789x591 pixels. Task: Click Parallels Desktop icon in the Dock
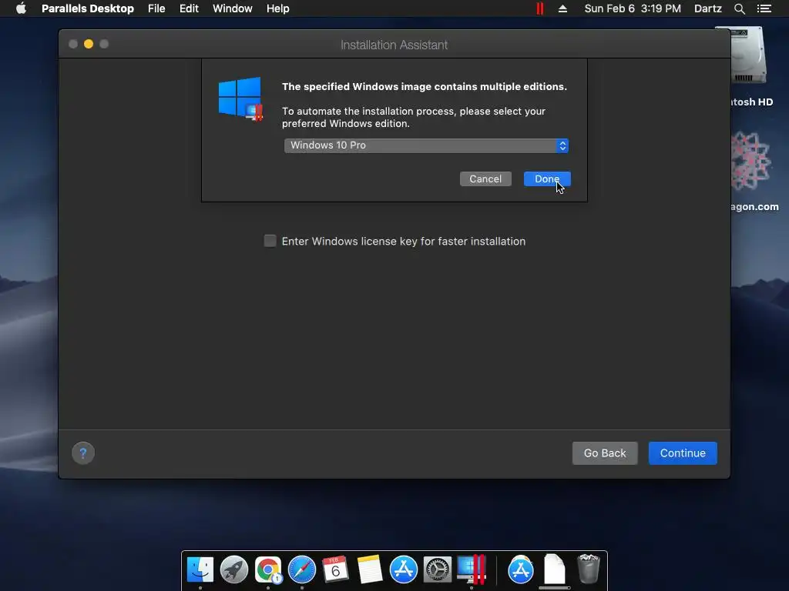pos(472,569)
